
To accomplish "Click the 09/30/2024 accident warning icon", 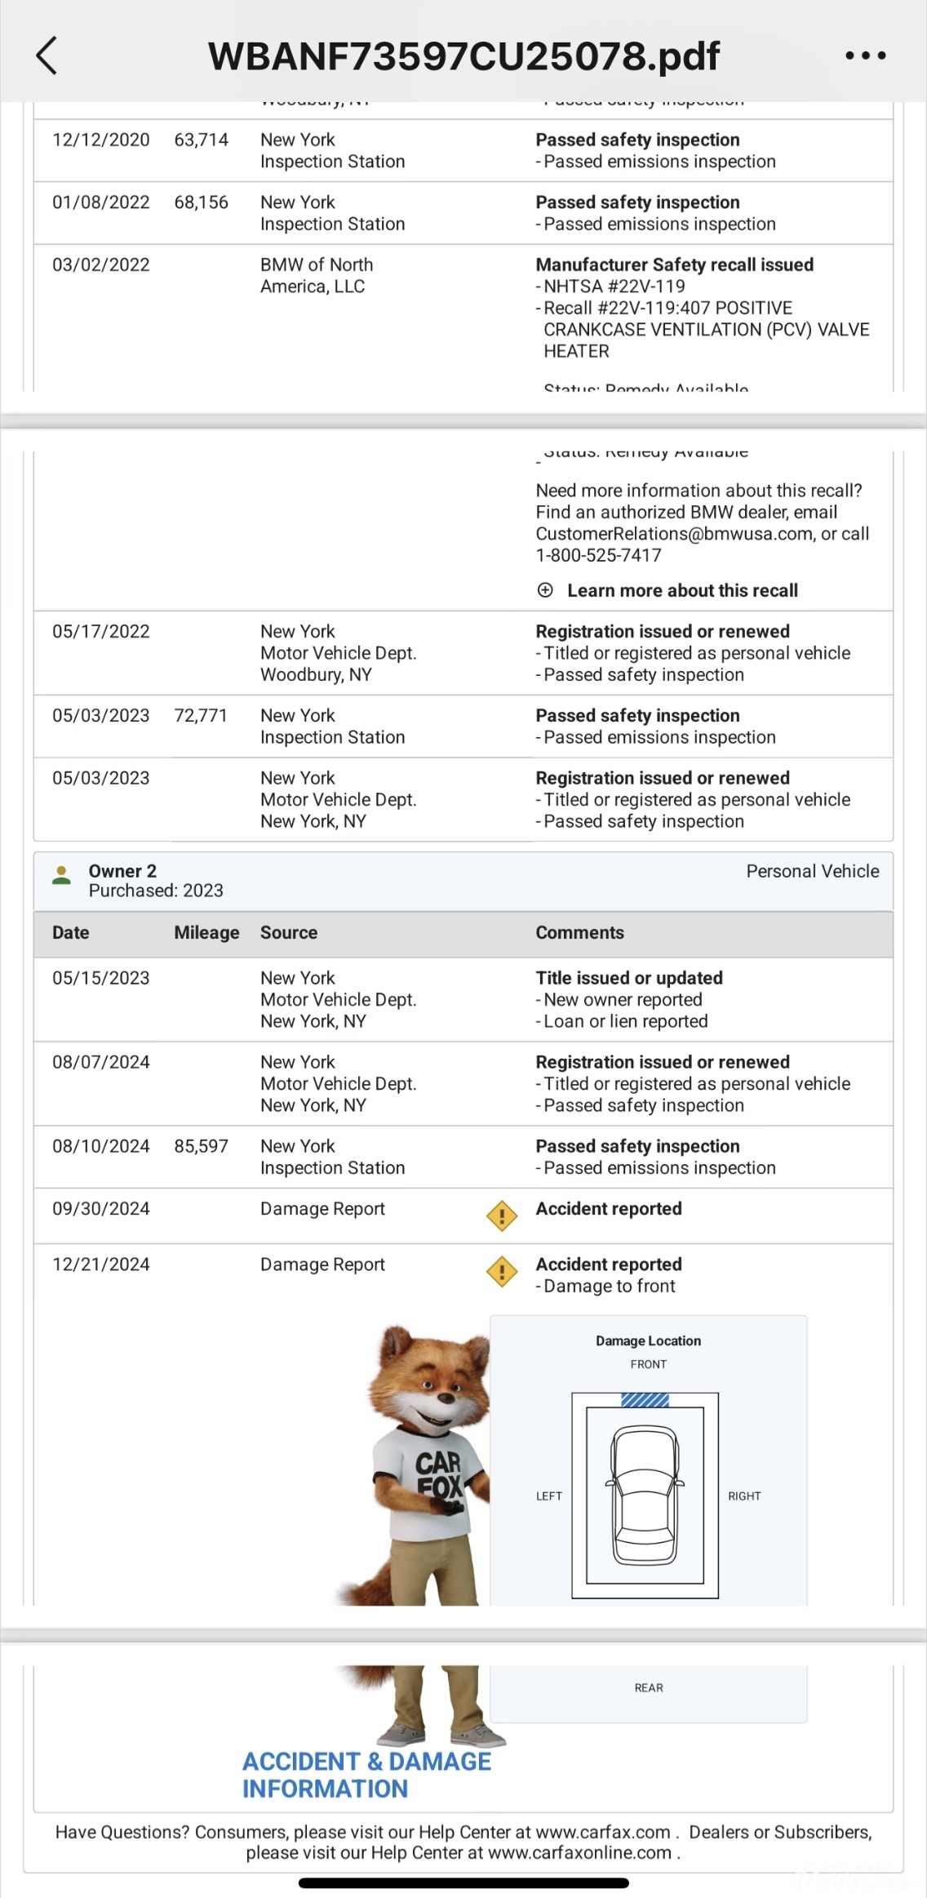I will (501, 1216).
